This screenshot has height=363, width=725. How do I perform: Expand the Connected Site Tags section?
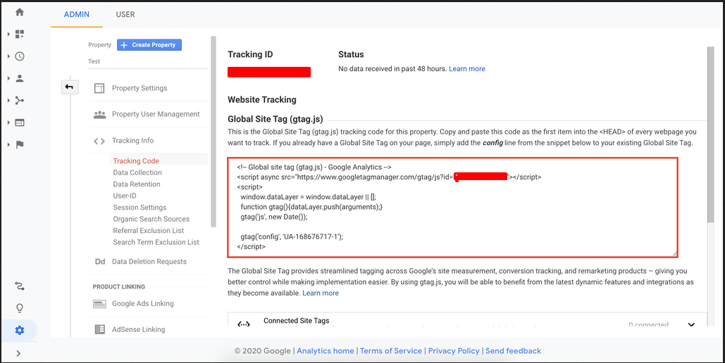690,324
